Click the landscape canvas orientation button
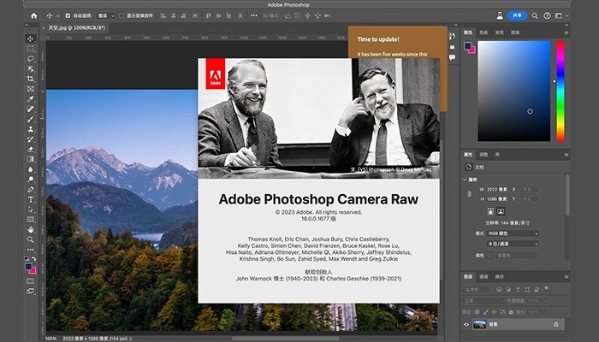Screen dimensions: 599x342 [x=501, y=210]
